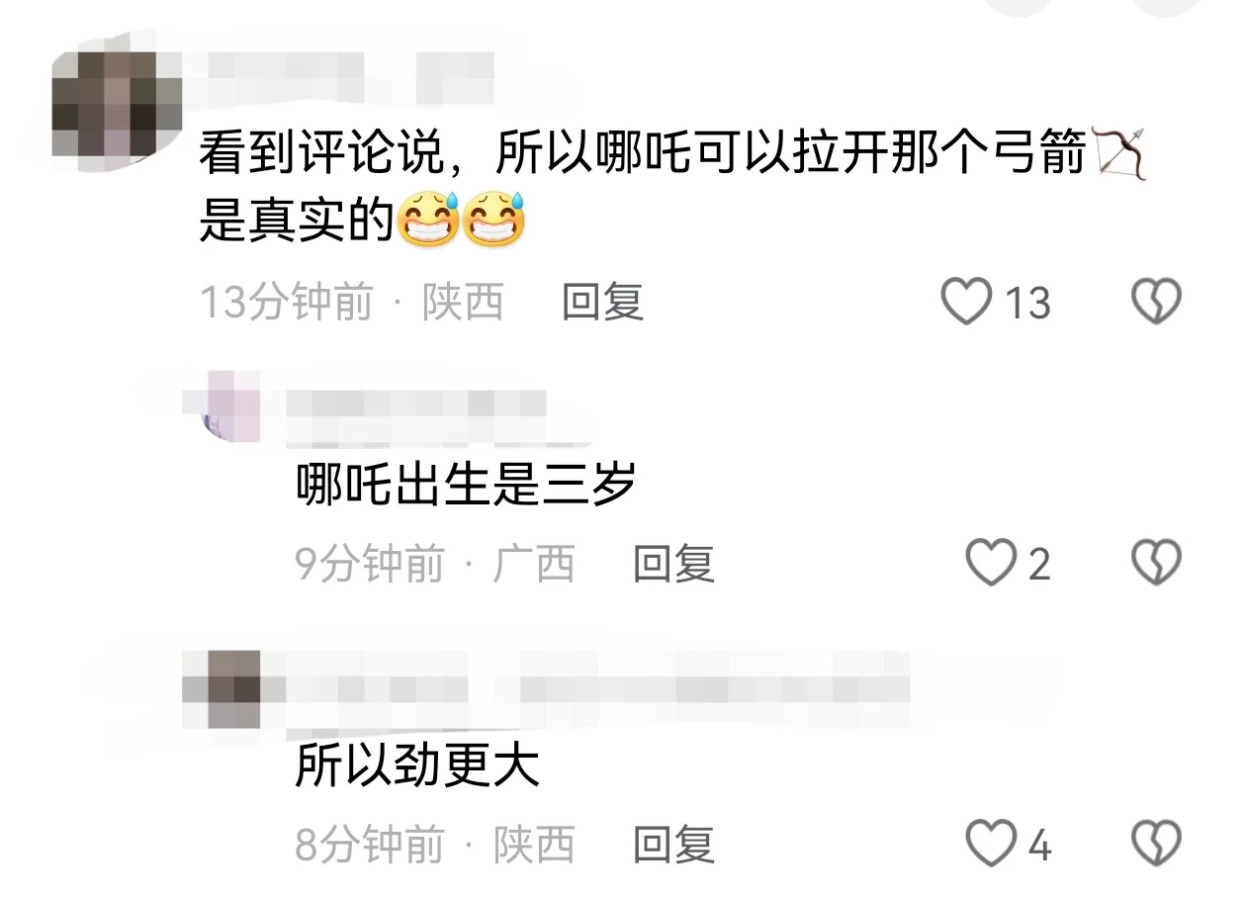The height and width of the screenshot is (900, 1246).
Task: Open avatar of the 广西 replier
Action: coord(230,405)
